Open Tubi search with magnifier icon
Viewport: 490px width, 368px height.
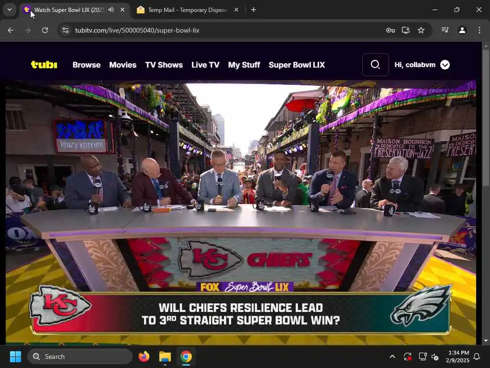pyautogui.click(x=375, y=65)
